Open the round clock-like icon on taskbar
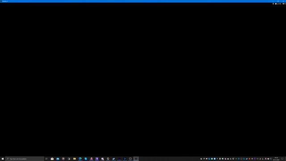The height and width of the screenshot is (161, 286). [130, 159]
